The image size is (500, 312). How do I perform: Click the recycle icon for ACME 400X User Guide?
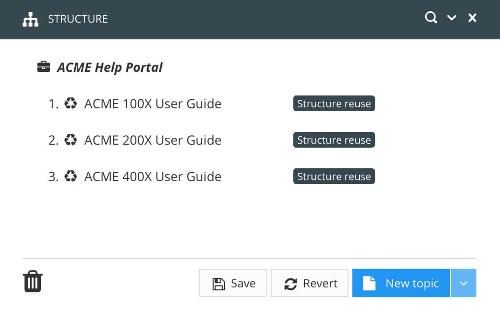click(x=71, y=176)
